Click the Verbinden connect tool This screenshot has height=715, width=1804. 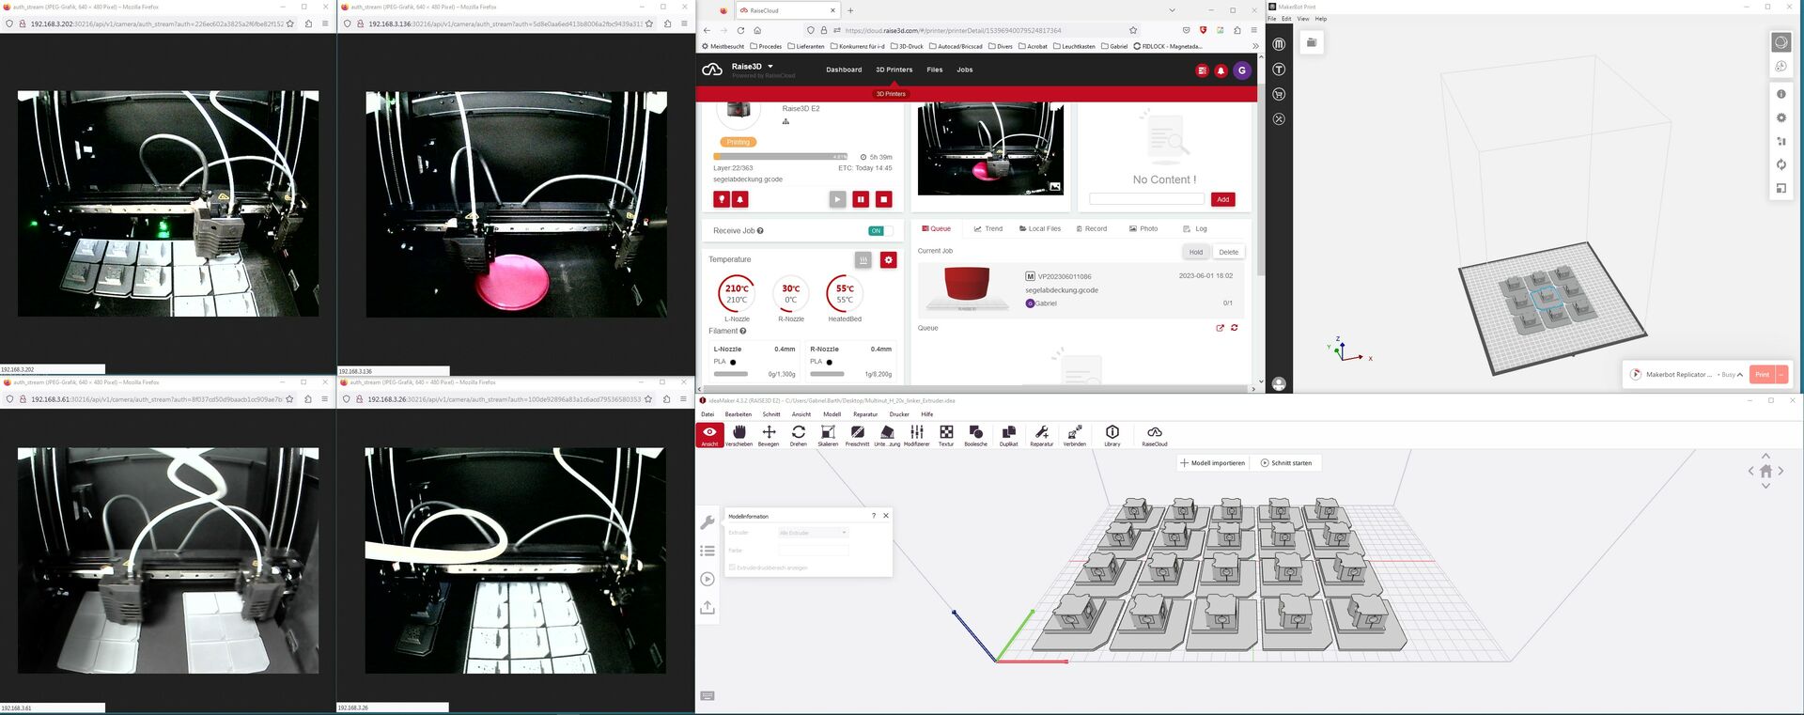tap(1075, 435)
